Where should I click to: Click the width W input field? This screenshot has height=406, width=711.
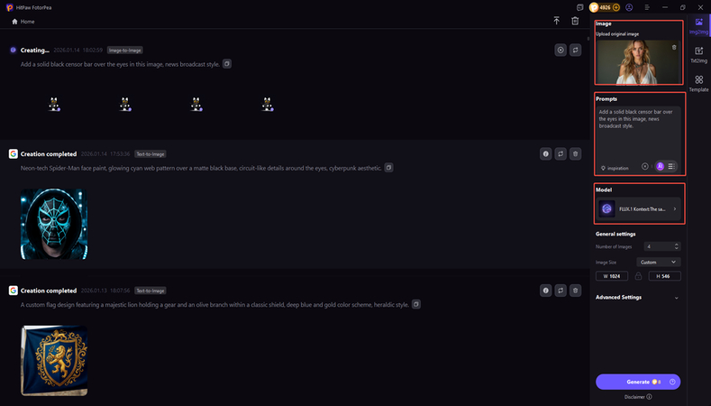pyautogui.click(x=617, y=276)
